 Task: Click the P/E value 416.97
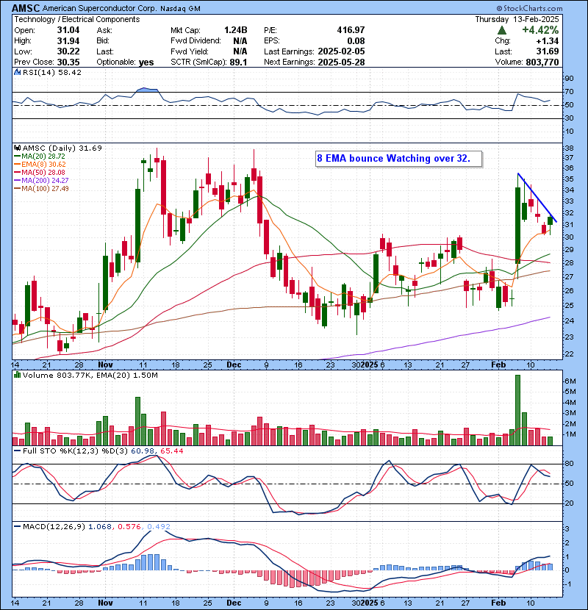coord(351,30)
